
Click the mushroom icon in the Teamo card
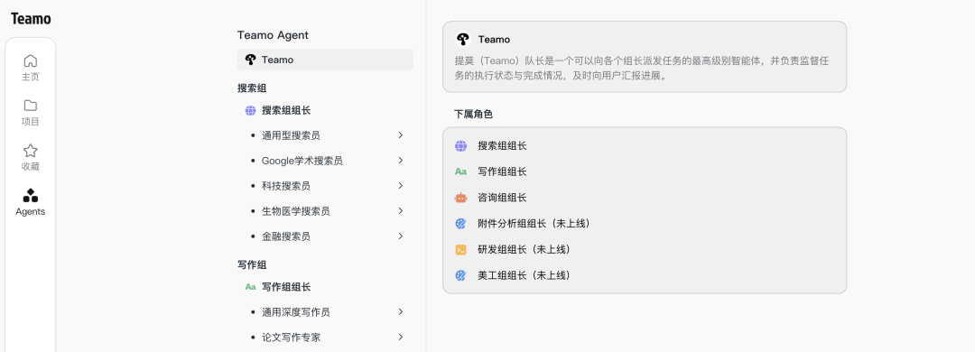point(462,39)
